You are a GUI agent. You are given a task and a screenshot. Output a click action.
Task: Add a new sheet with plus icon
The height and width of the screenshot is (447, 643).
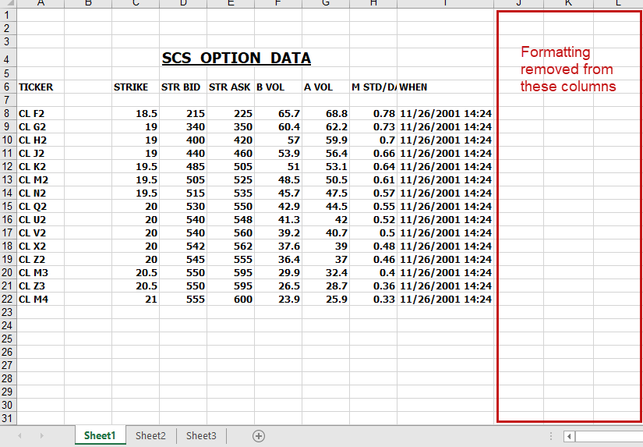[x=259, y=436]
